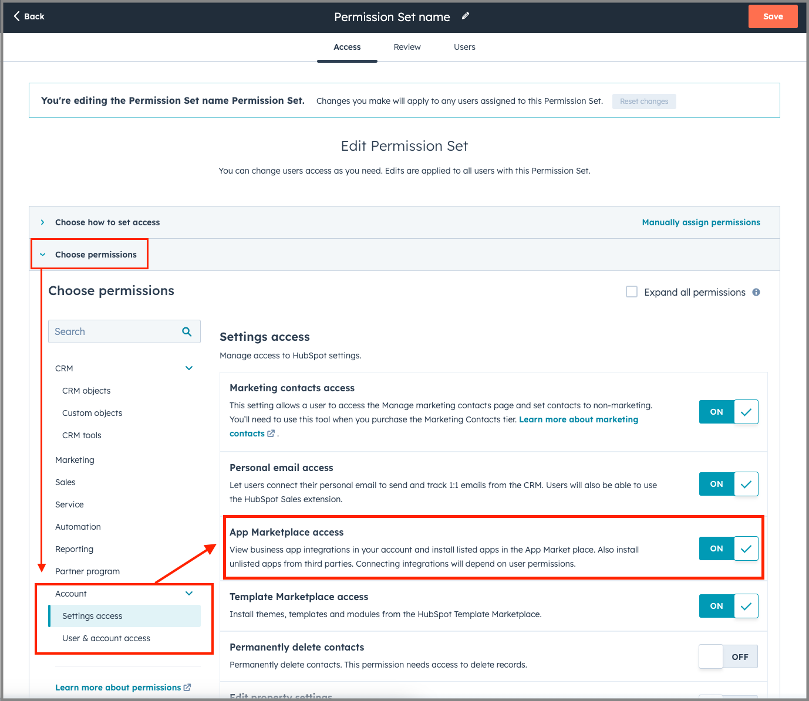
Task: Select Marketing category in the sidebar
Action: [75, 460]
